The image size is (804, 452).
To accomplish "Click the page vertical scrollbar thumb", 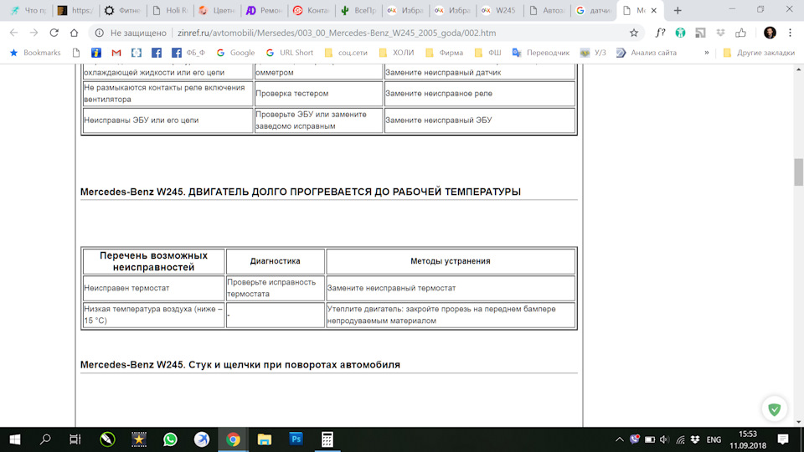I will (x=798, y=172).
